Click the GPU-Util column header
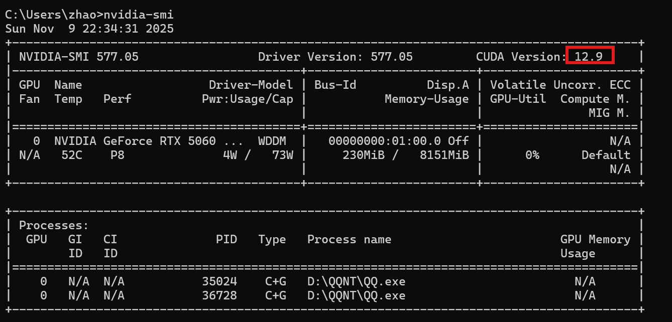Viewport: 672px width, 322px height. click(518, 99)
